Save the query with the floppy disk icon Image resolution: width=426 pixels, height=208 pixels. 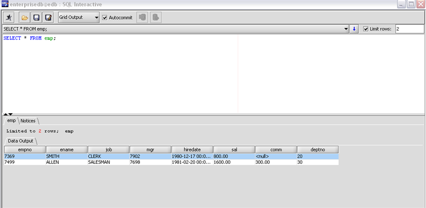[x=36, y=18]
